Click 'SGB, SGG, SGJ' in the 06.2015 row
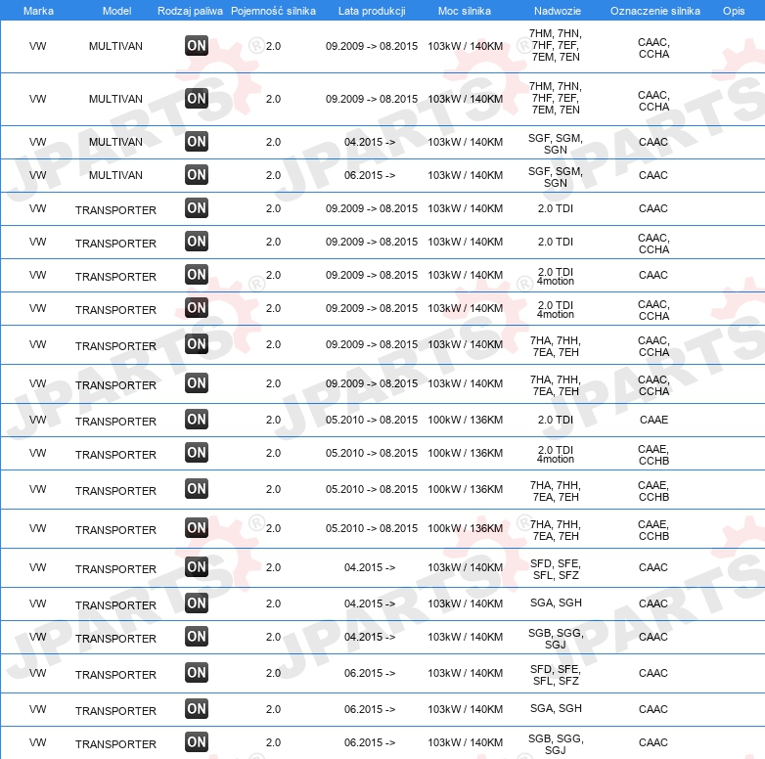Viewport: 765px width, 759px height. tap(556, 744)
